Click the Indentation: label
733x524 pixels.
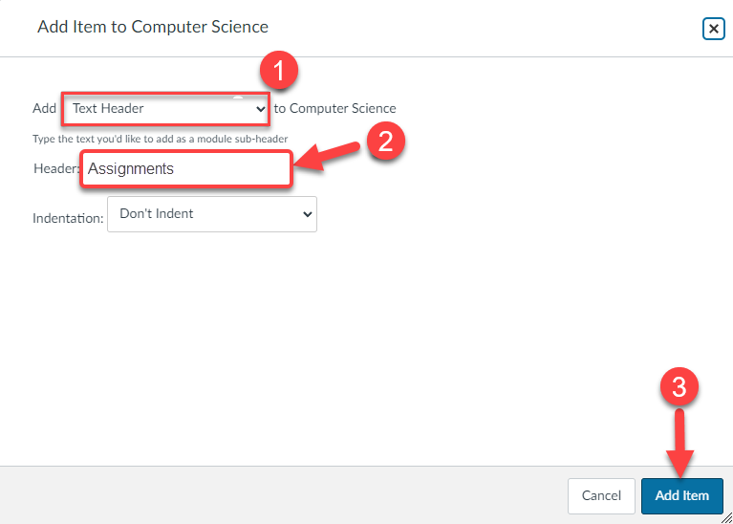68,218
